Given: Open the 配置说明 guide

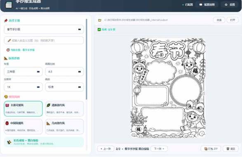Looking at the screenshot, I should 207,5.
